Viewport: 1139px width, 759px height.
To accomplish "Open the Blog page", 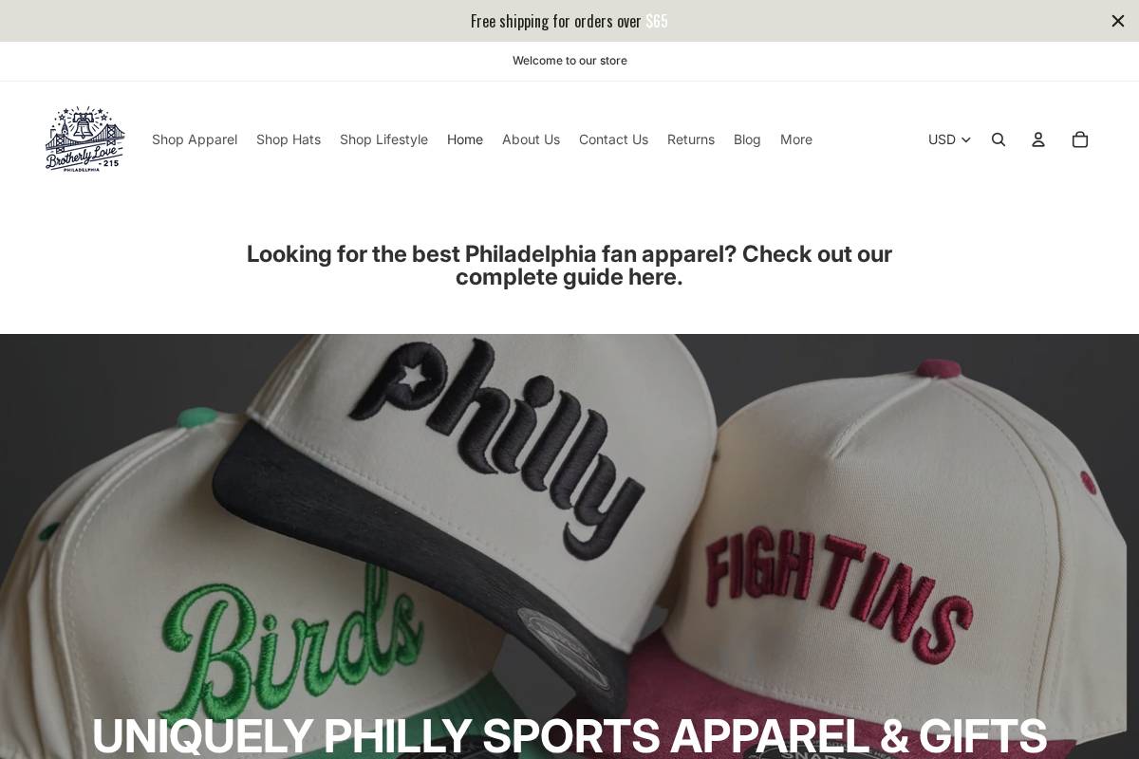I will [747, 139].
